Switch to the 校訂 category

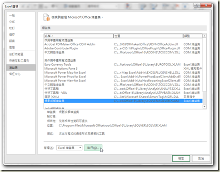tap(12, 28)
